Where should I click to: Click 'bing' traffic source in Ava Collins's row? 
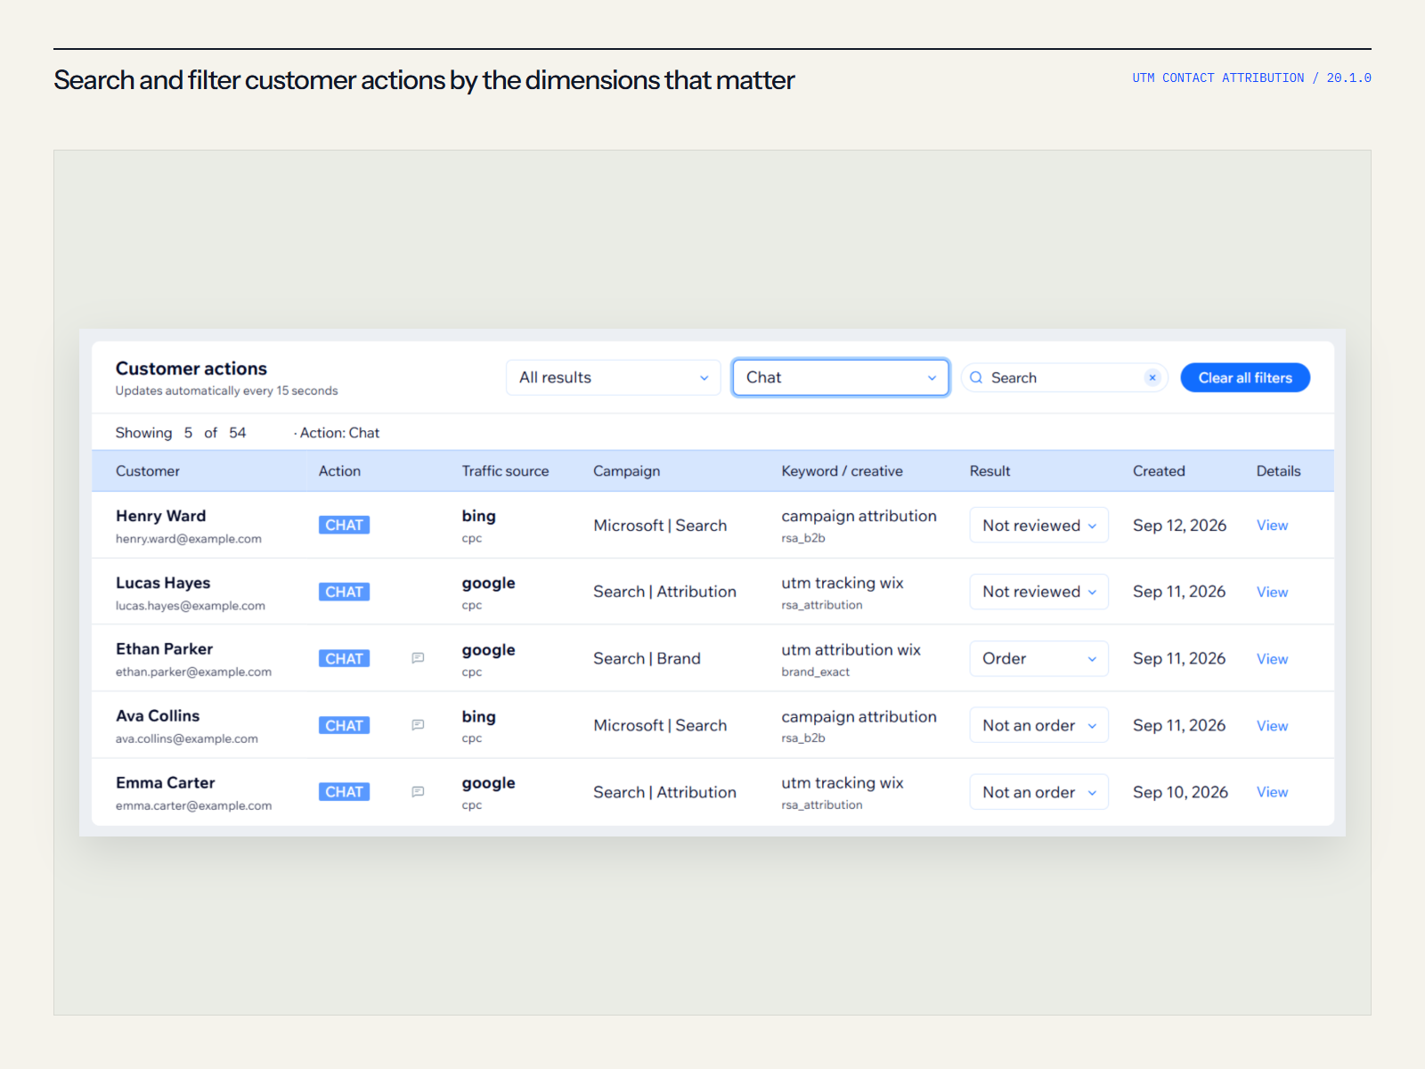pos(478,717)
